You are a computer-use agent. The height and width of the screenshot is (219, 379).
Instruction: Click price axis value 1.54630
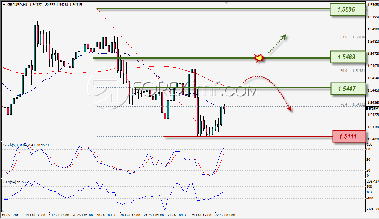pos(373,66)
